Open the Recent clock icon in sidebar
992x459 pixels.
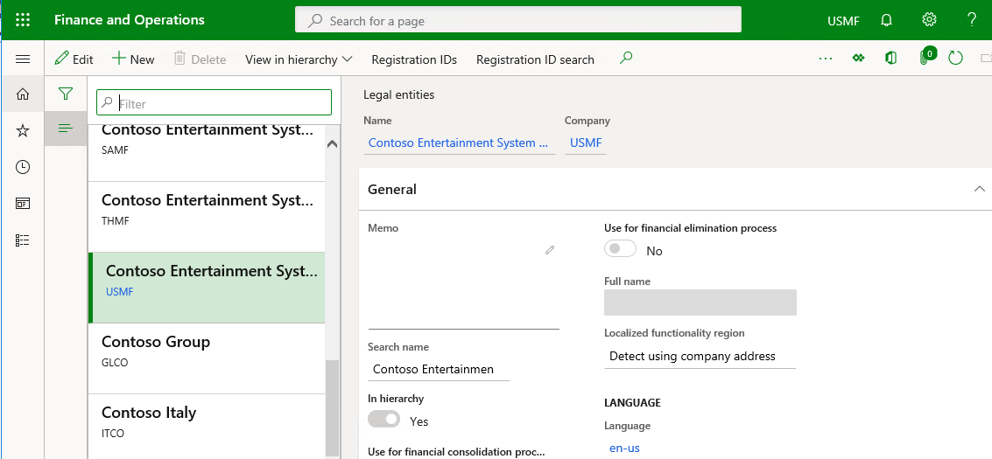pos(23,167)
